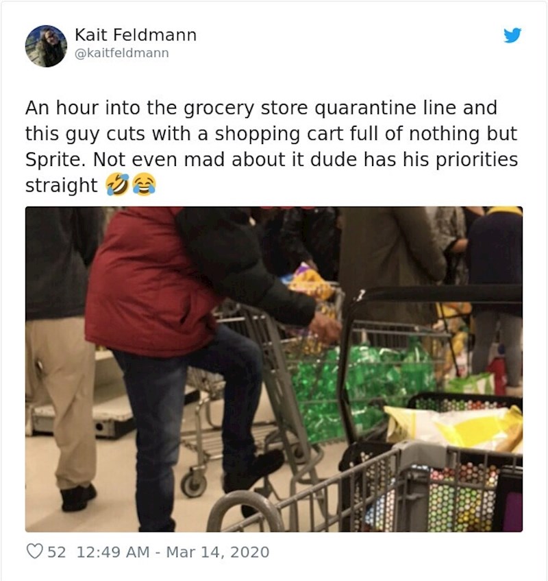Image resolution: width=548 pixels, height=581 pixels.
Task: Open the attached grocery store photo
Action: coord(274,369)
